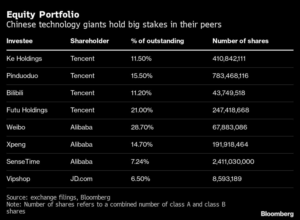Click the 28.70% stake value
Viewport: 300px width, 220px height.
(x=142, y=127)
